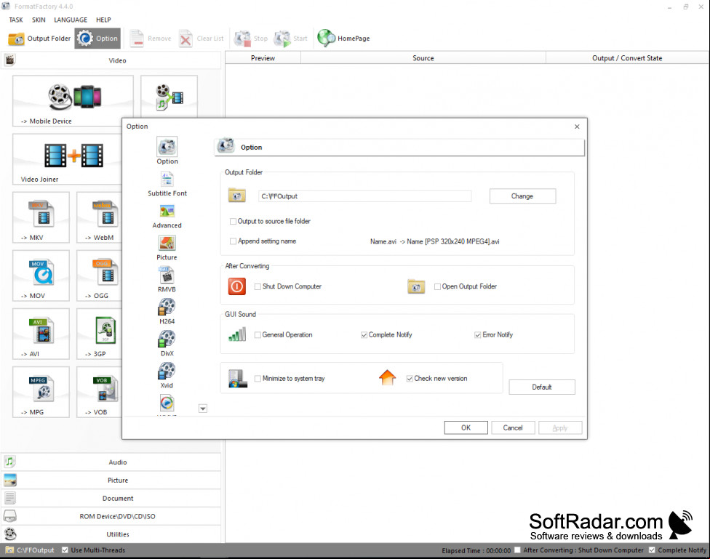This screenshot has height=559, width=710.
Task: Click the Clear List red X icon
Action: tap(186, 39)
